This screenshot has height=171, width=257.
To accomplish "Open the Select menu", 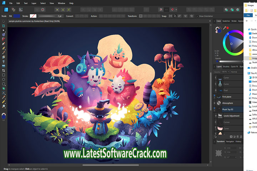I will (x=43, y=3).
